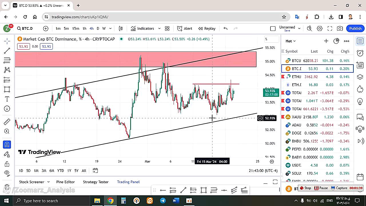Open the Indicators dialog
Viewport: 366px width, 206px height.
click(x=142, y=28)
